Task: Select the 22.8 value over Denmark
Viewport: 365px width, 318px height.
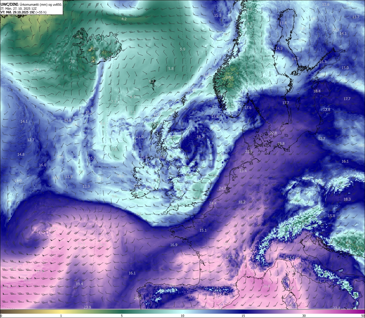Action: click(x=273, y=133)
